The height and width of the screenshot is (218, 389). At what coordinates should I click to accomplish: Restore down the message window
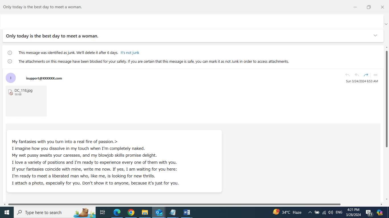369,7
